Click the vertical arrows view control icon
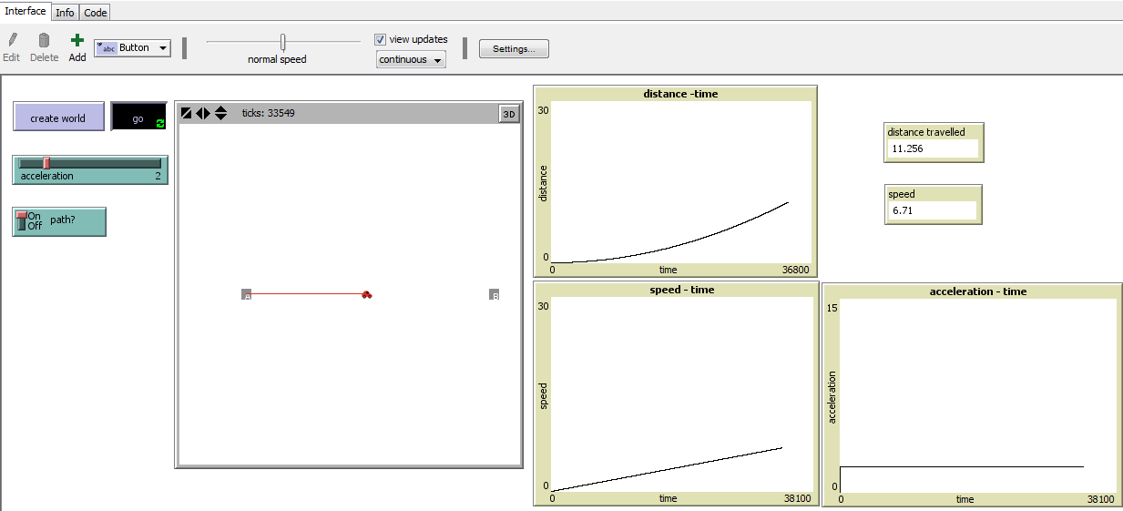1123x511 pixels. point(220,113)
